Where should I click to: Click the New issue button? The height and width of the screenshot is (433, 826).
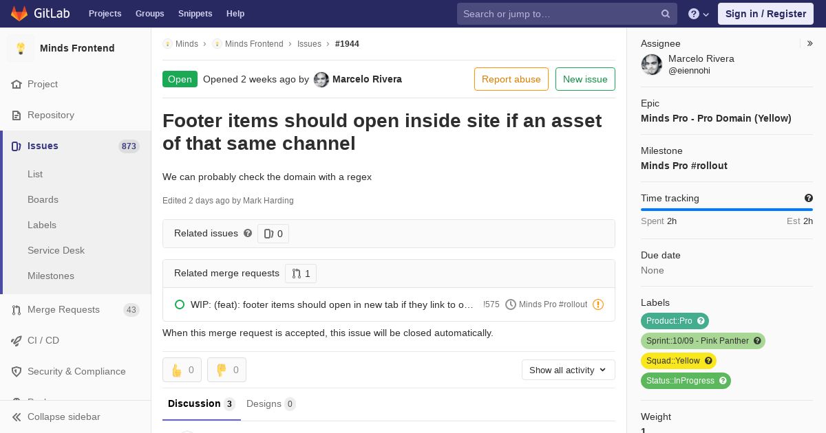(585, 79)
